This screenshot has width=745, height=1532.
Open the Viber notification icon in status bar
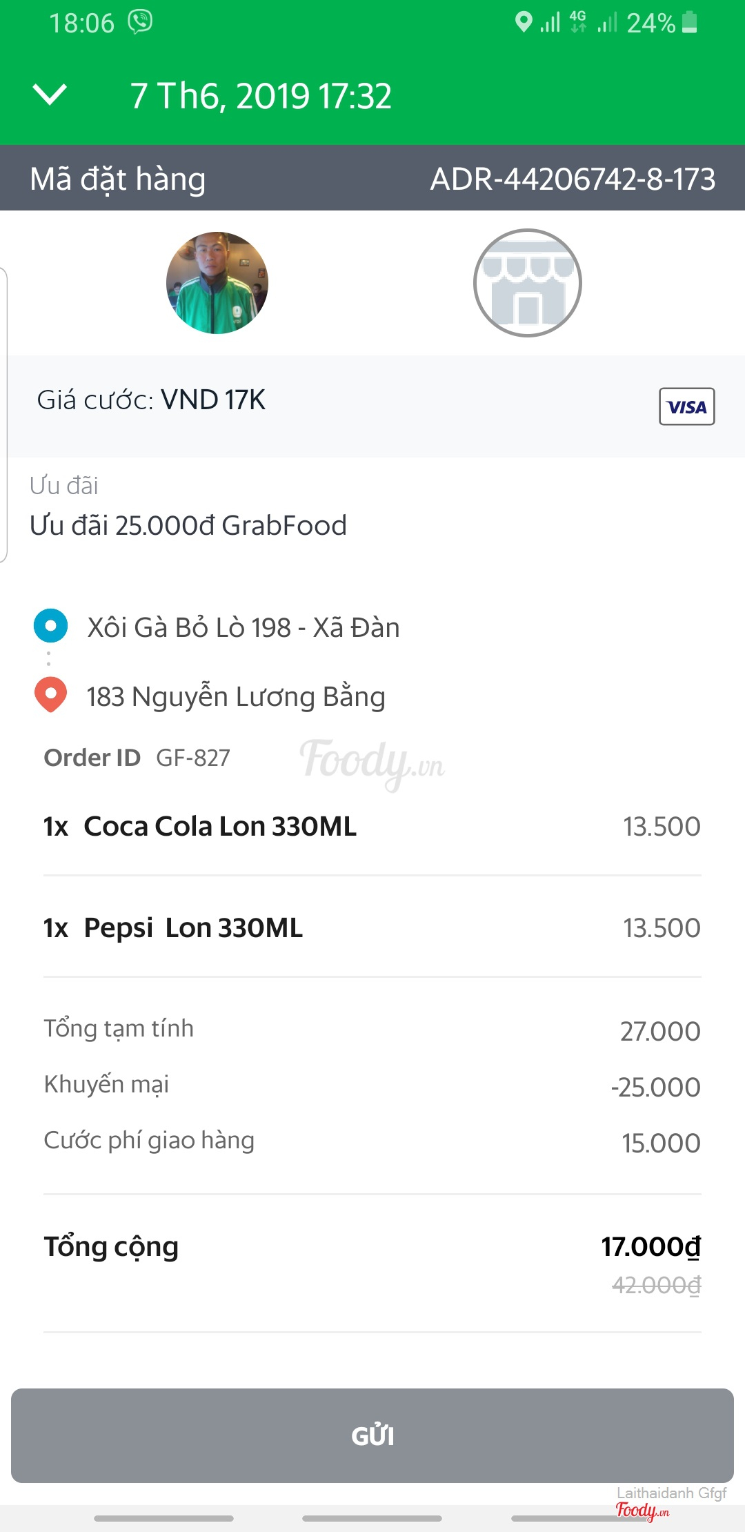(x=140, y=22)
